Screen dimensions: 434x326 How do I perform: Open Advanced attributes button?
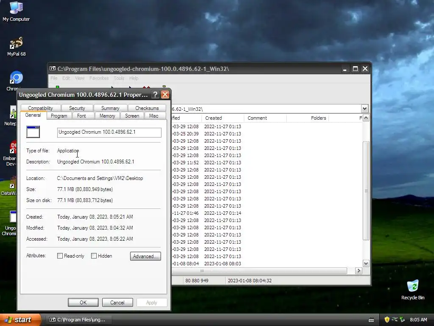point(145,256)
